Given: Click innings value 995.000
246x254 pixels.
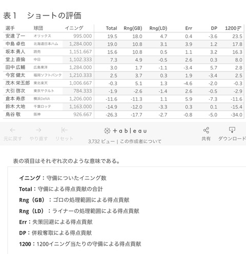Looking at the screenshot, I should (x=83, y=36).
